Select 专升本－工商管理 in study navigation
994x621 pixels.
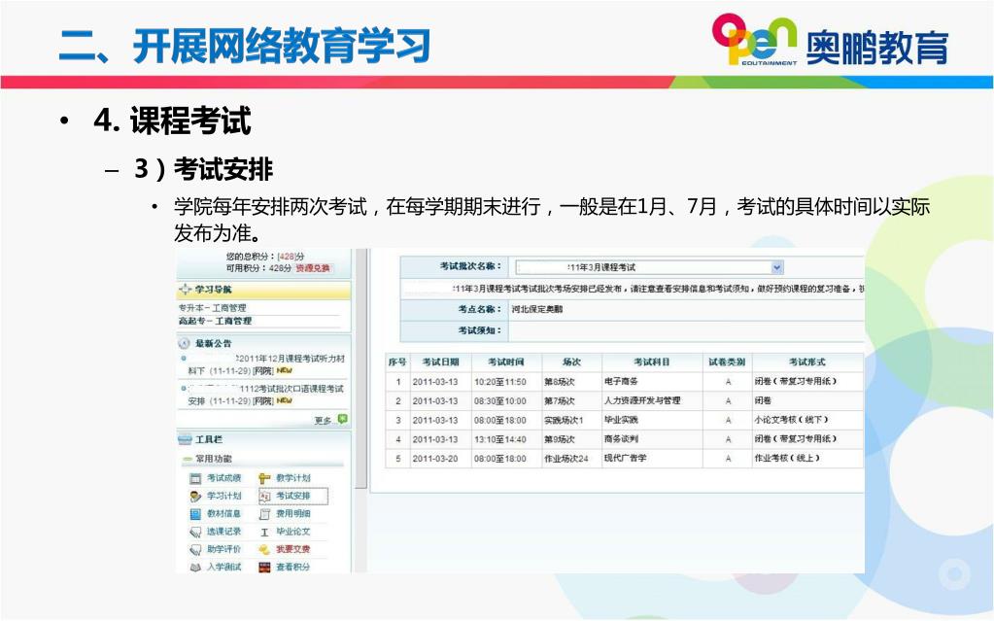click(213, 308)
